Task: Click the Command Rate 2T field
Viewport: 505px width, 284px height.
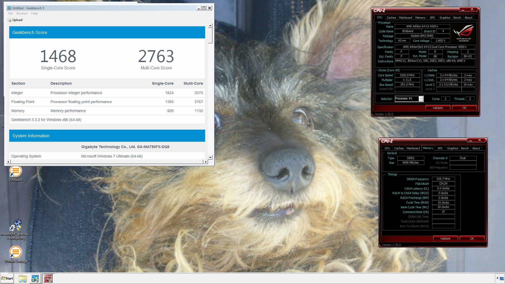Action: click(x=443, y=212)
